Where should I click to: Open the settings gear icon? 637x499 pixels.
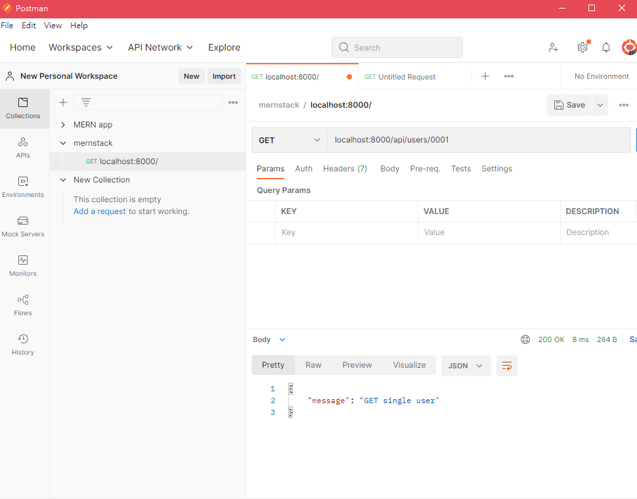tap(582, 47)
